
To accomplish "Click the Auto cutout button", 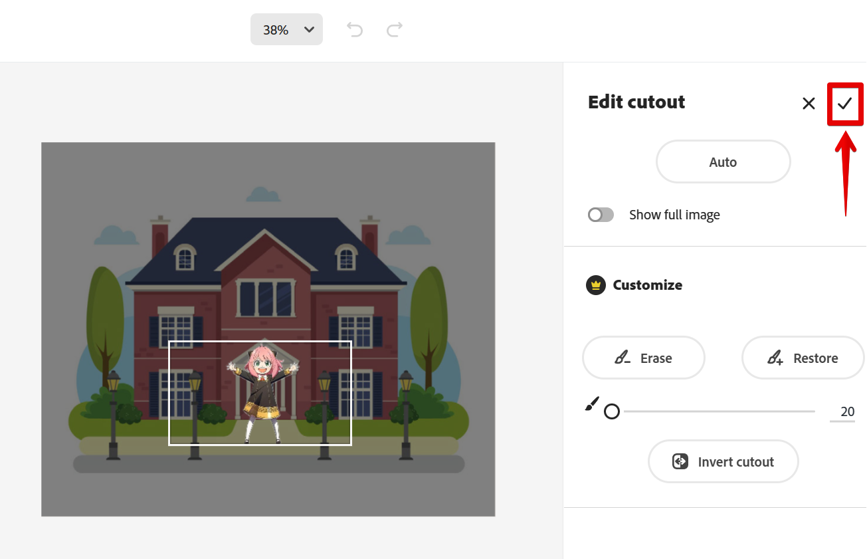I will (x=723, y=162).
